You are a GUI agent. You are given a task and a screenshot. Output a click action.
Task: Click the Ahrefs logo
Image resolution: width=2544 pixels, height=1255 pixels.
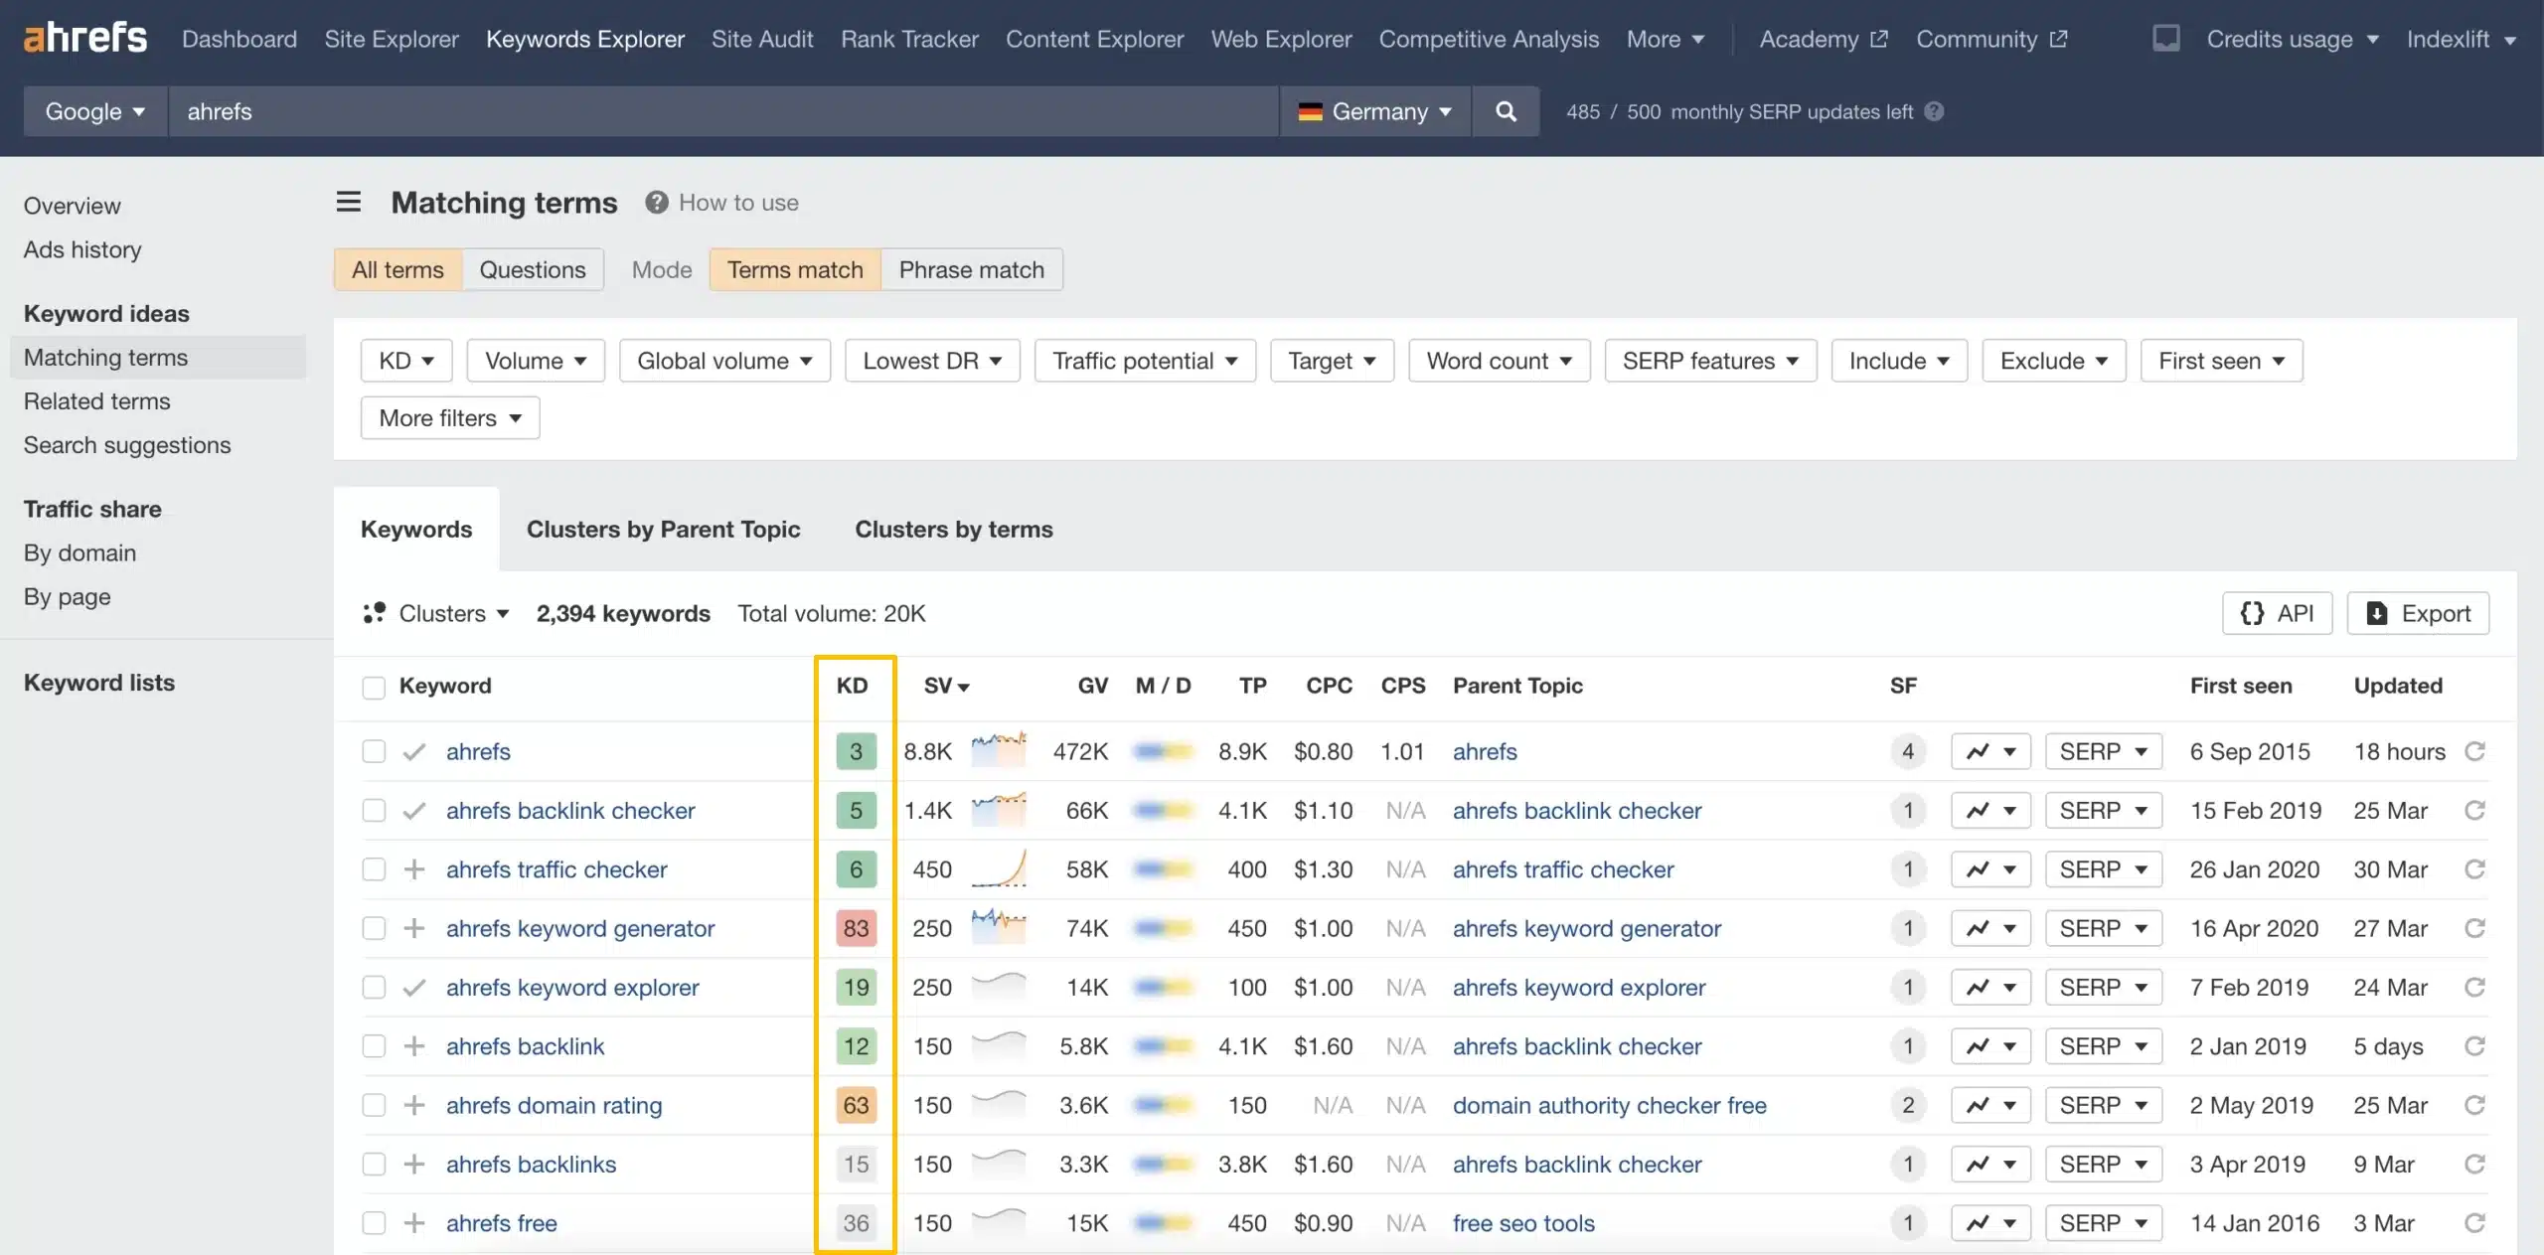pyautogui.click(x=84, y=38)
